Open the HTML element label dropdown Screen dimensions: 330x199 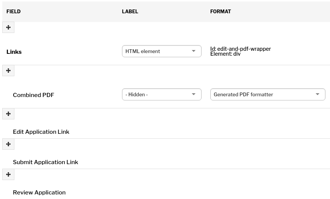[x=162, y=51]
